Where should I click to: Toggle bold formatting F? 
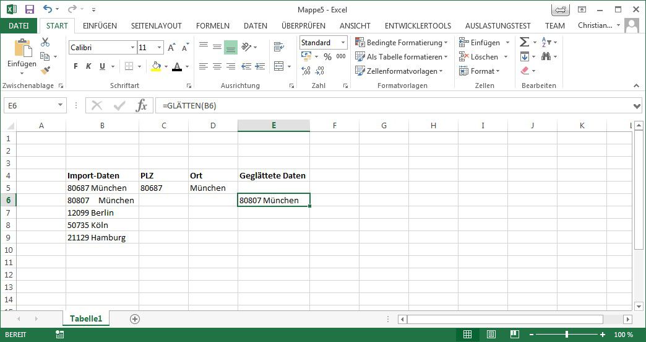(x=75, y=66)
